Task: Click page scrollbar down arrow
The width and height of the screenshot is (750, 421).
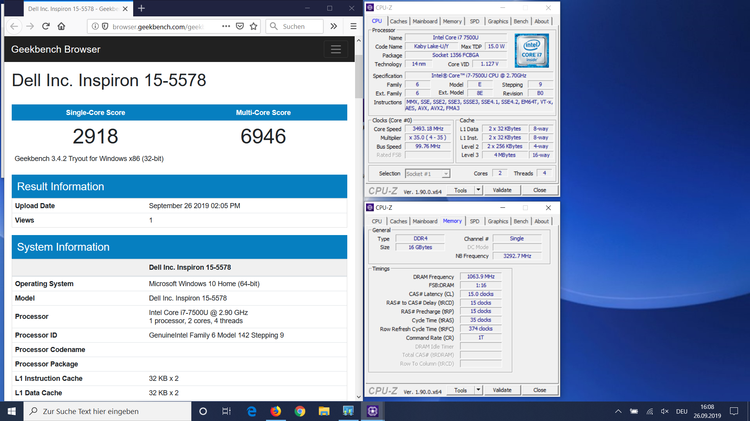Action: click(x=359, y=397)
